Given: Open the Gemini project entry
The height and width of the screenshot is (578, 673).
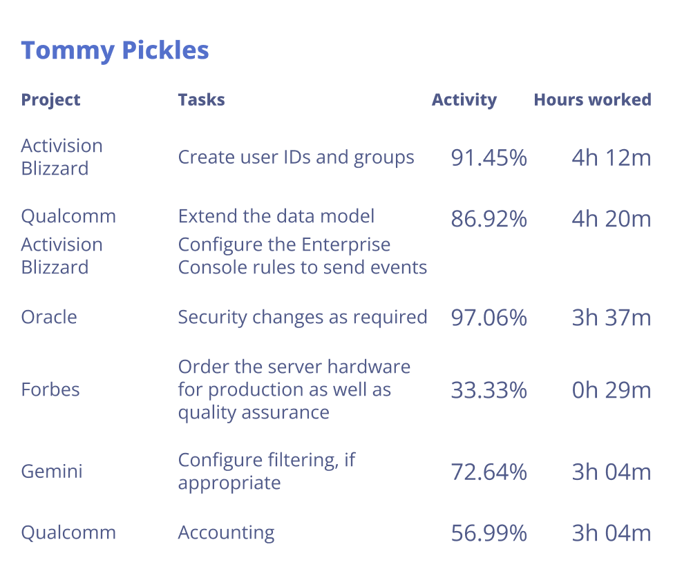Looking at the screenshot, I should [x=52, y=472].
